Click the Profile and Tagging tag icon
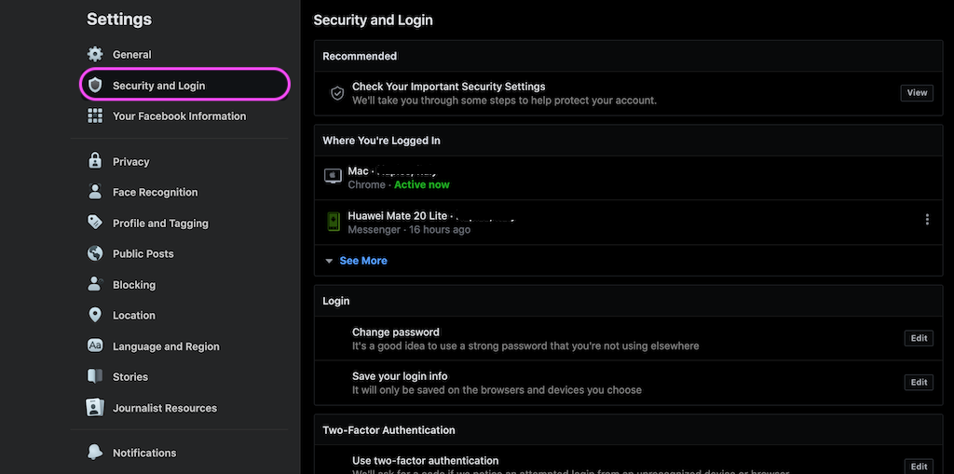 click(95, 223)
